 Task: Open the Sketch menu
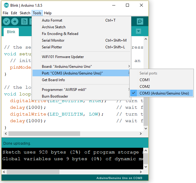pyautogui.click(x=25, y=13)
